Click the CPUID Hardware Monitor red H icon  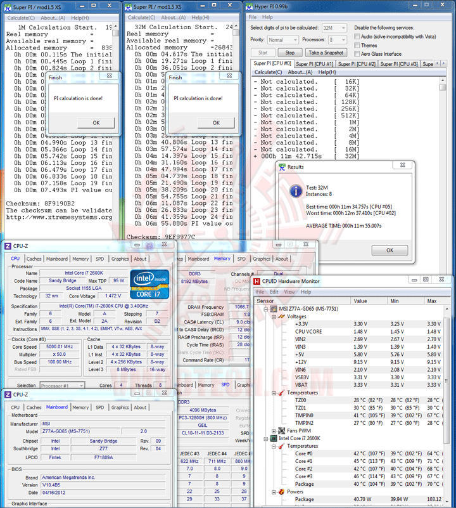pos(256,281)
